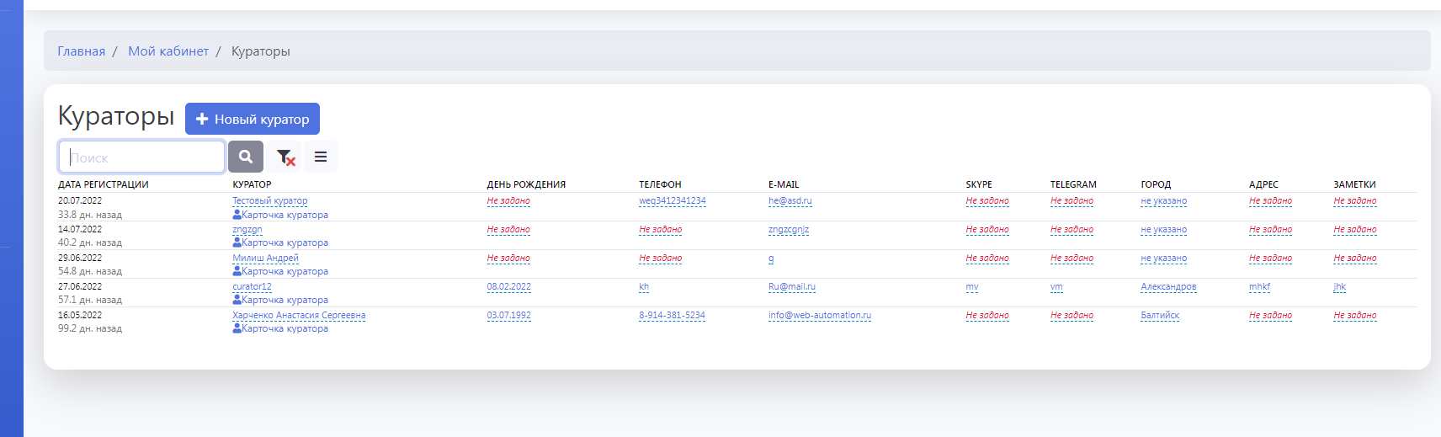Edit birthday 08.02.2022 of curator12

click(x=508, y=286)
